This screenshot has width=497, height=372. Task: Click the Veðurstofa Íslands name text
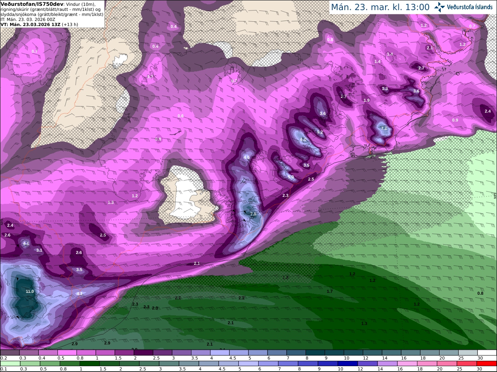pyautogui.click(x=469, y=7)
